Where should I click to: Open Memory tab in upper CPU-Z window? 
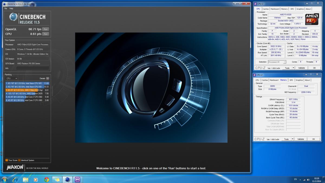click(284, 9)
